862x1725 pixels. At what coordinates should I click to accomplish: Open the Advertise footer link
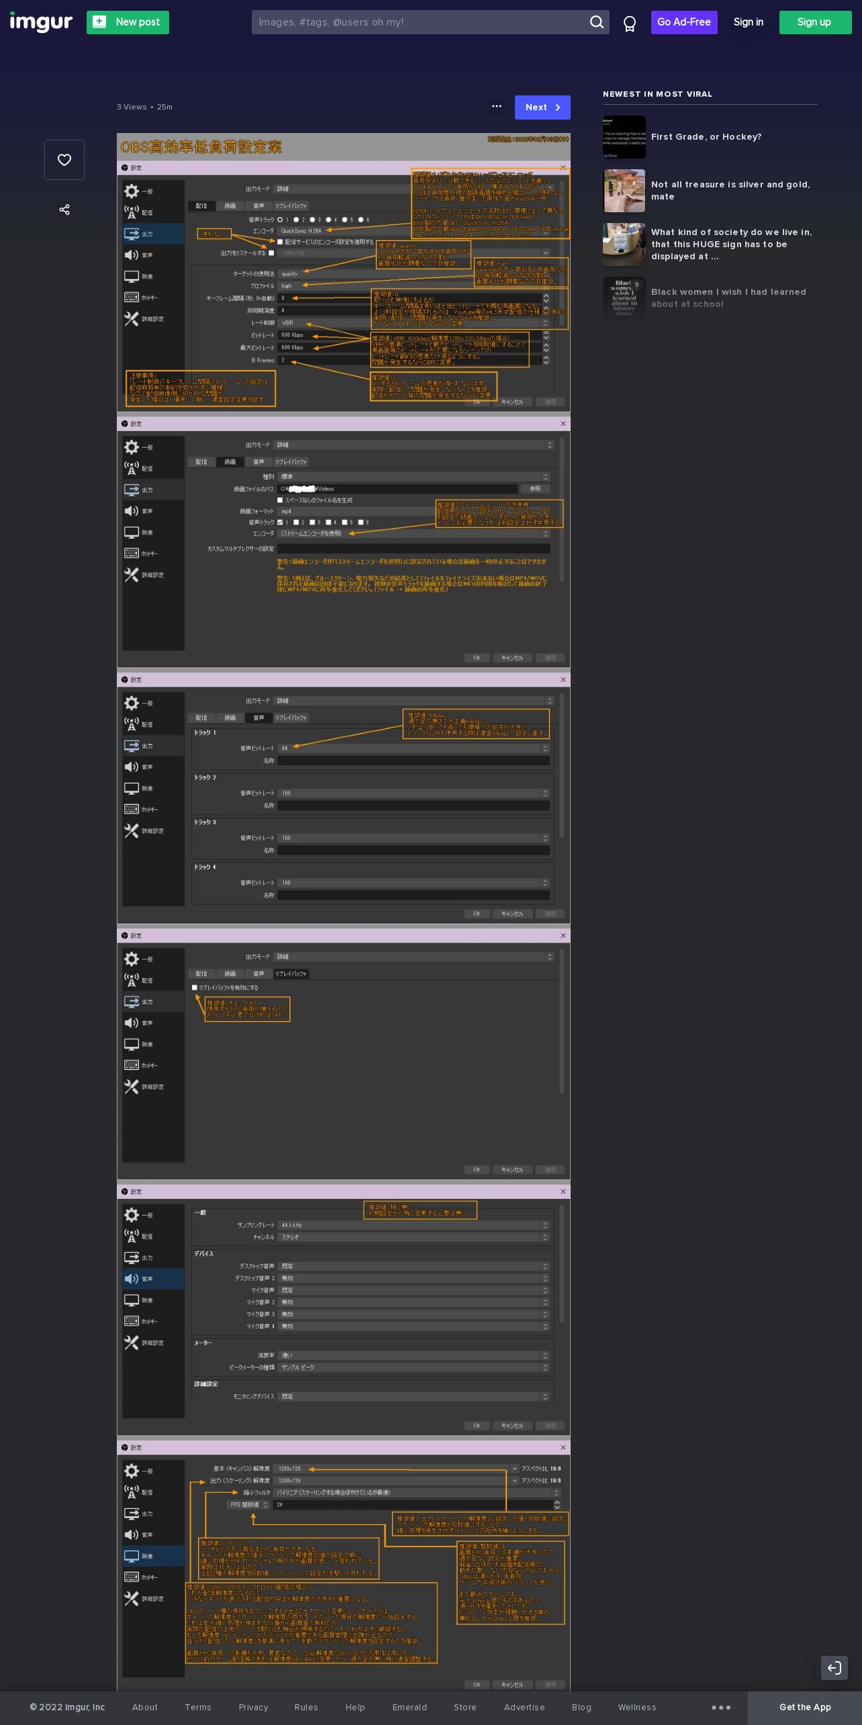(524, 1707)
